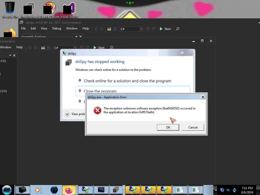Screen dimensions: 260x195
Task: Click dnSpy stacked-pages icon in the taskbar
Action: [116, 190]
